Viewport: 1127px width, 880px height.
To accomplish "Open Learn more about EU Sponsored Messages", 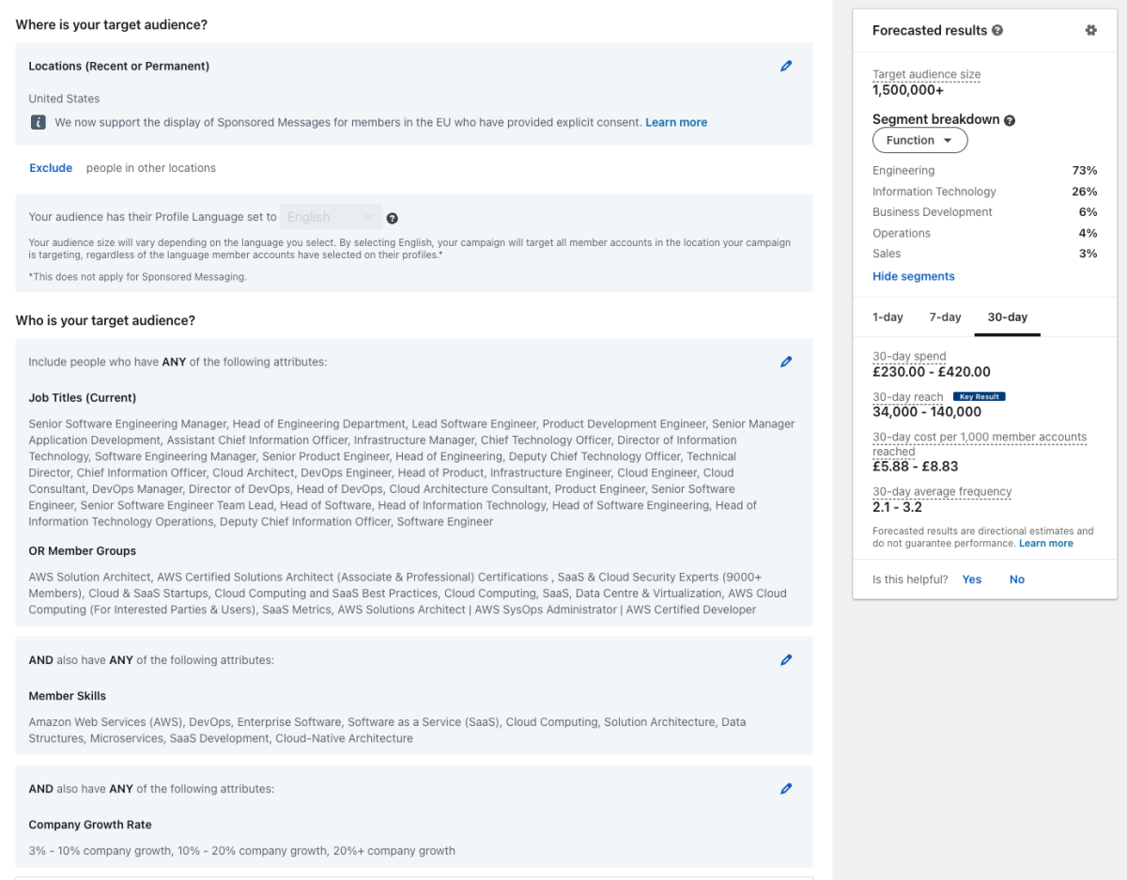I will pos(676,122).
